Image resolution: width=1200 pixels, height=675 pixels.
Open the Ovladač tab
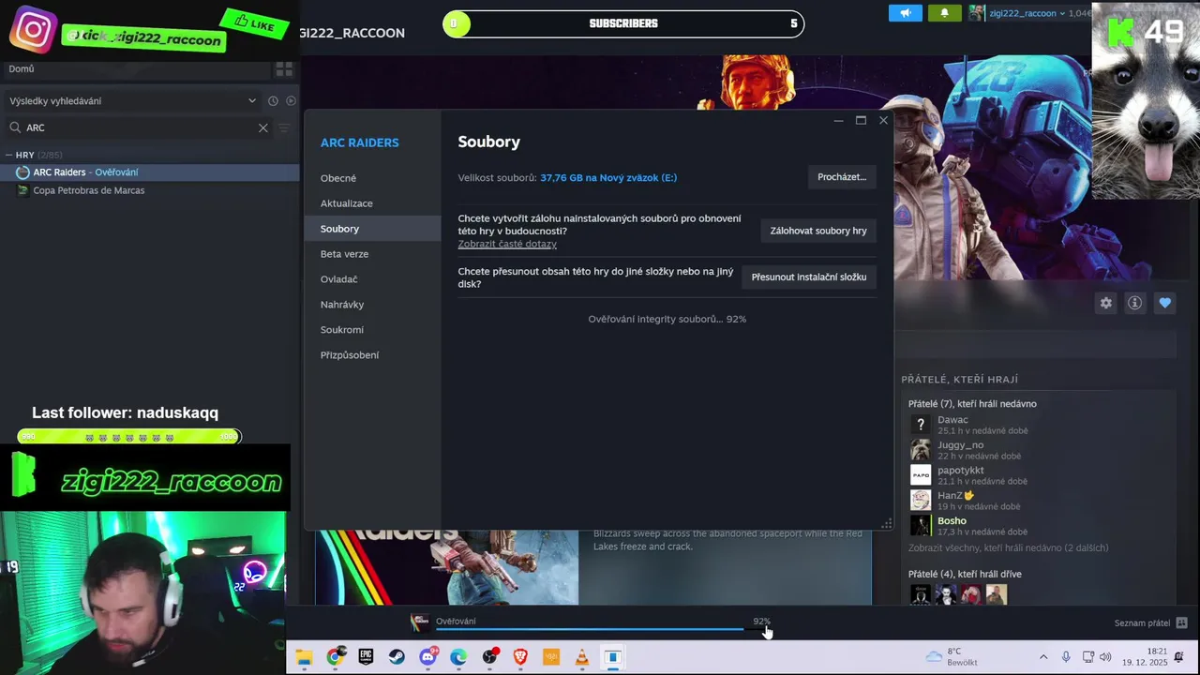click(x=339, y=279)
